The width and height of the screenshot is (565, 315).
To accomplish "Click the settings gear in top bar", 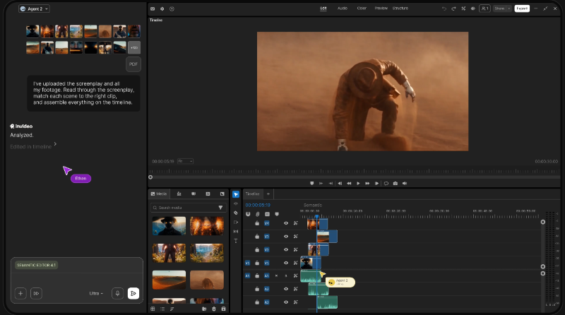I will click(162, 8).
